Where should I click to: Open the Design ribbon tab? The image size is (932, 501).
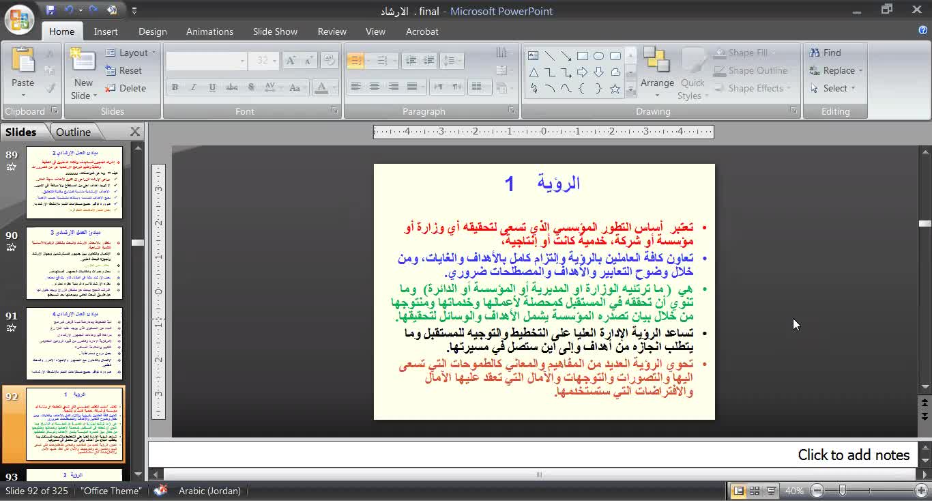(x=152, y=31)
